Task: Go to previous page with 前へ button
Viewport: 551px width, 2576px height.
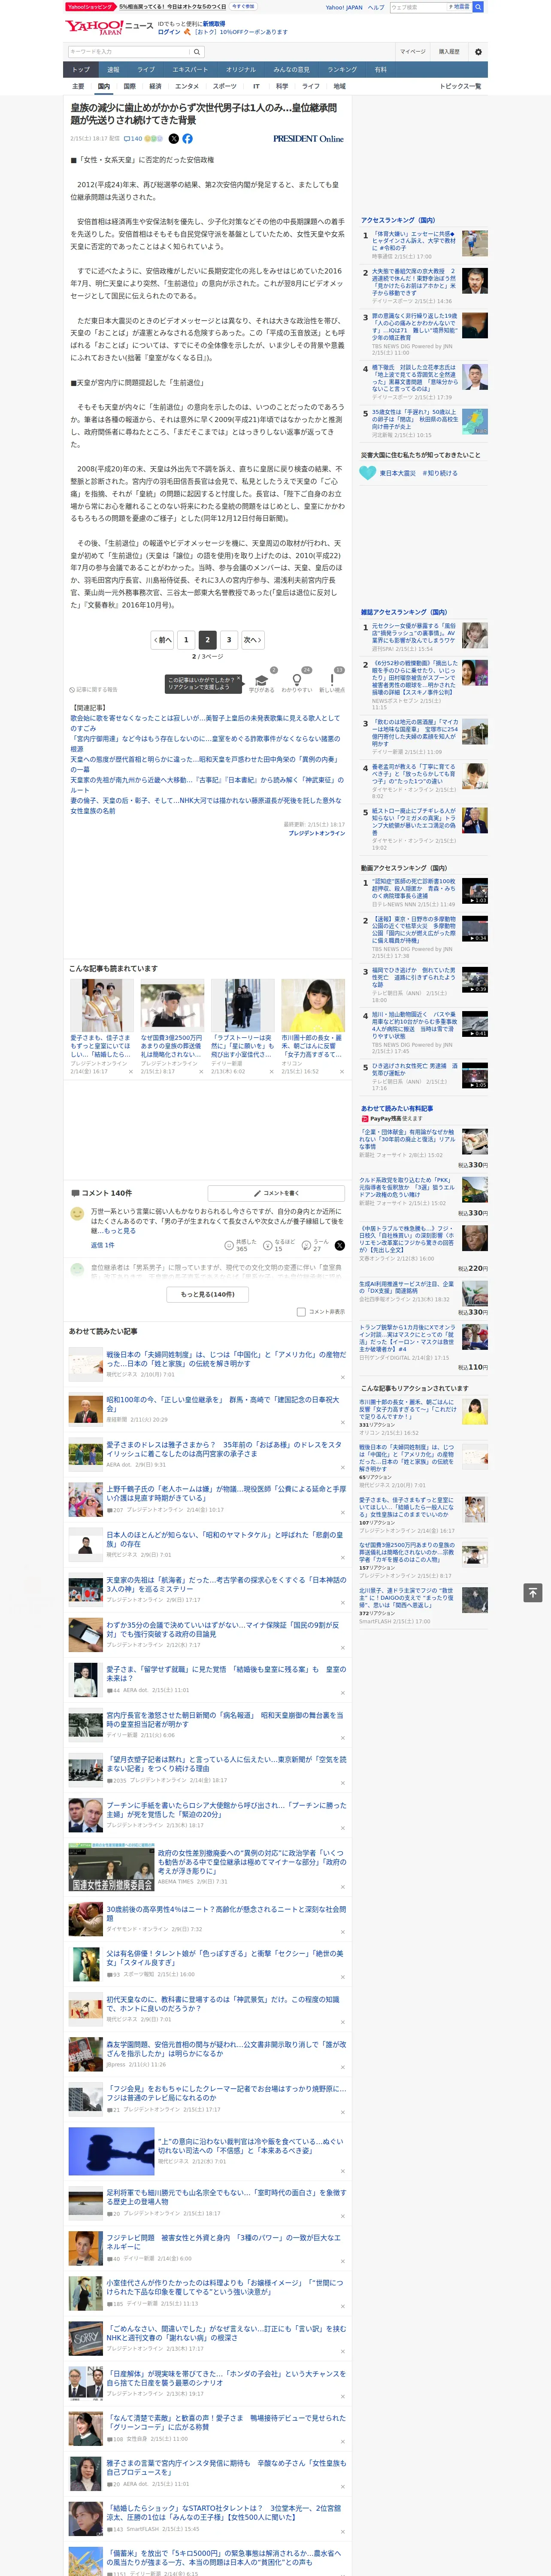Action: click(x=163, y=640)
